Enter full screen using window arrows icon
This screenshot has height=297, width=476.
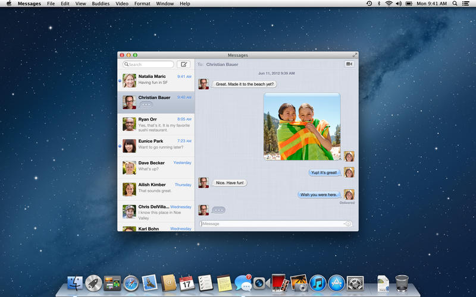click(x=355, y=55)
